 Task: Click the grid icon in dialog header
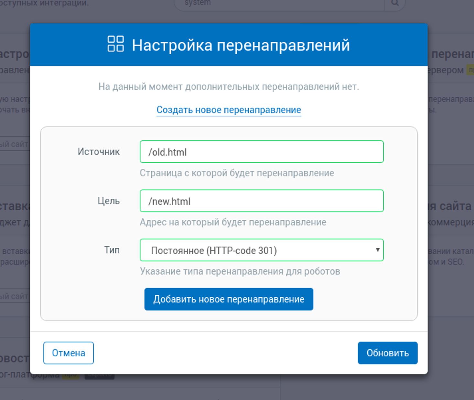click(115, 44)
